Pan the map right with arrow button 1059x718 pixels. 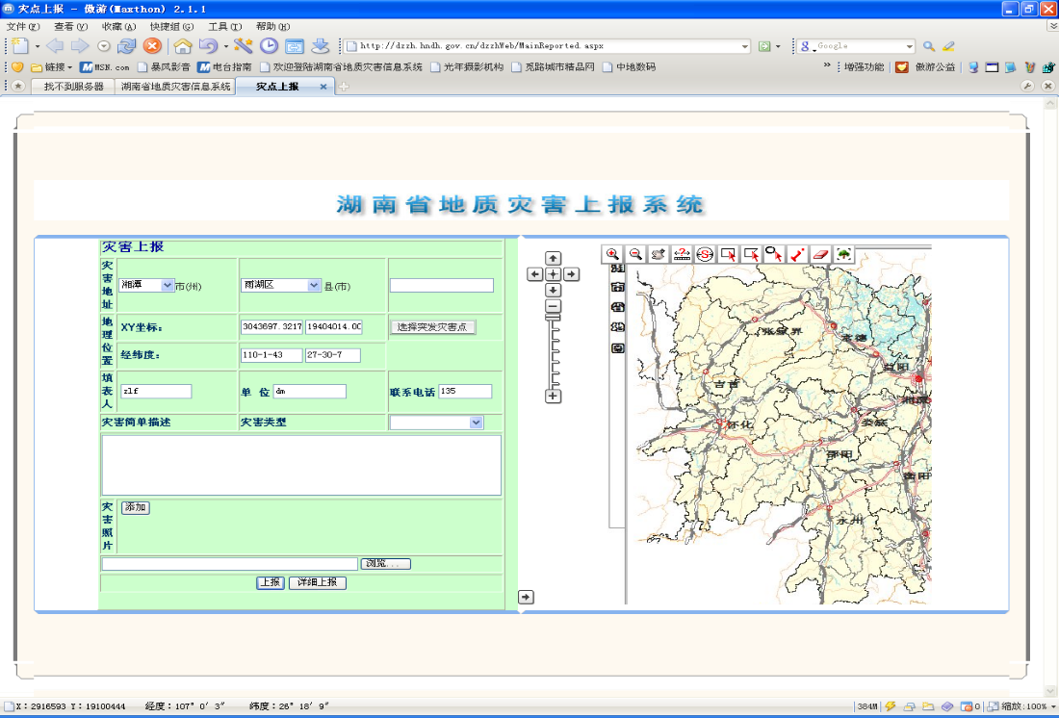pos(571,274)
